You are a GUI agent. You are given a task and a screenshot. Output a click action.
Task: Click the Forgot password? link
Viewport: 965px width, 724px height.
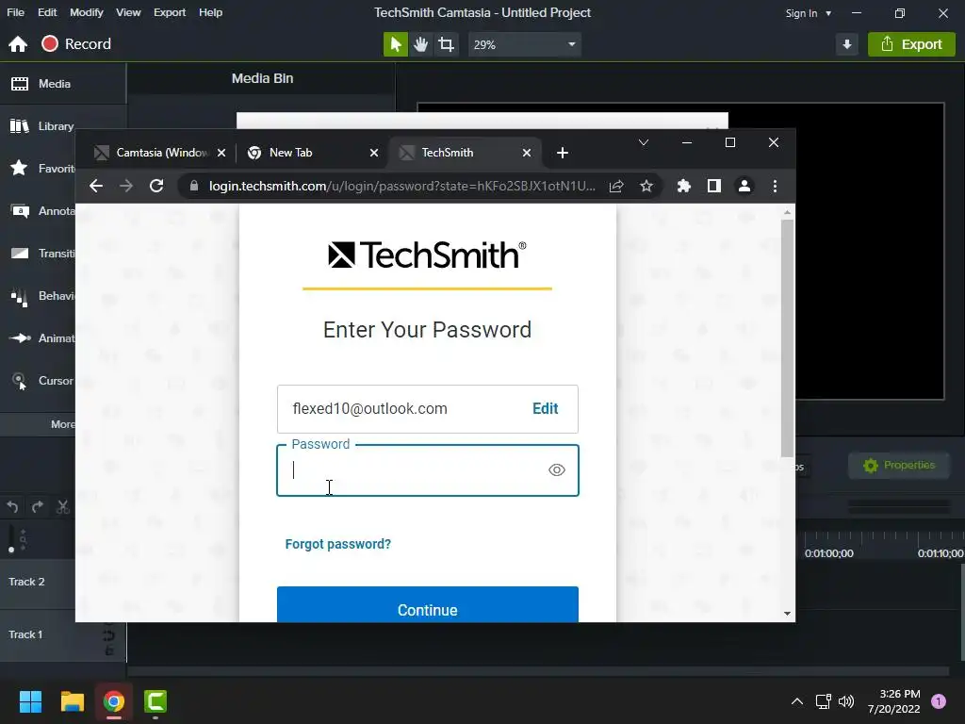coord(338,544)
